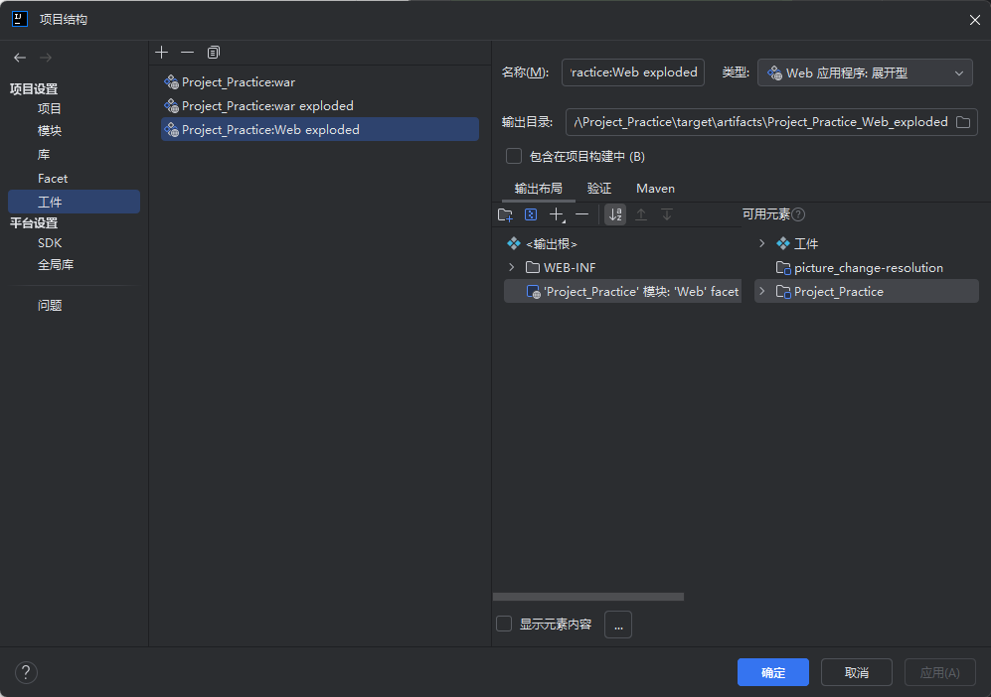Close the 项目结构 dialog
This screenshot has height=697, width=991.
coord(974,20)
